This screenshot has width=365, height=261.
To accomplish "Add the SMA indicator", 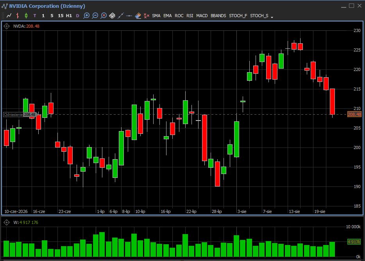I will [156, 16].
